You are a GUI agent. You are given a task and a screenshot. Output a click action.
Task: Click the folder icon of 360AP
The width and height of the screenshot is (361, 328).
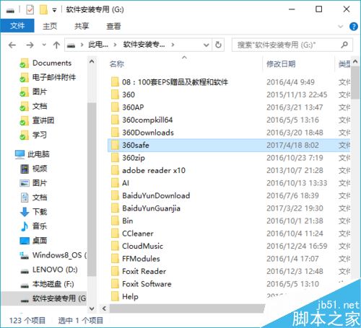pyautogui.click(x=115, y=107)
